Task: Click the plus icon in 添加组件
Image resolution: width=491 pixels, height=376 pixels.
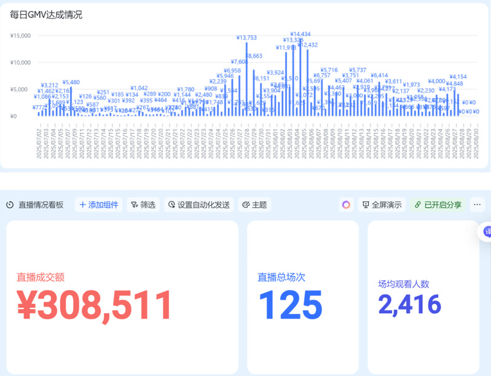Action: (82, 205)
